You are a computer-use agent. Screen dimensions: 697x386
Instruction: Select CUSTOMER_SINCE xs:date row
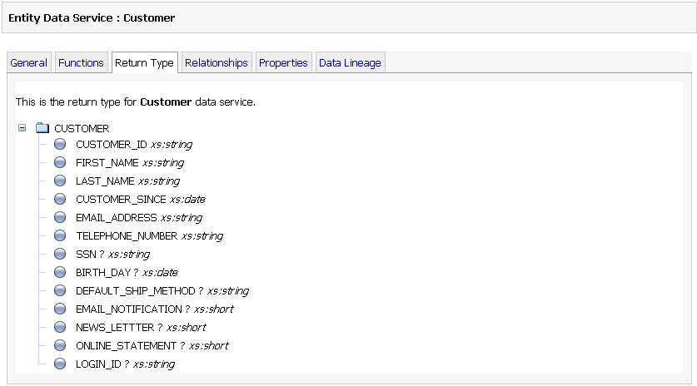click(141, 199)
